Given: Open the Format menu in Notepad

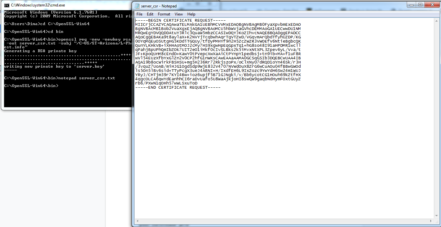Looking at the screenshot, I should [x=164, y=14].
